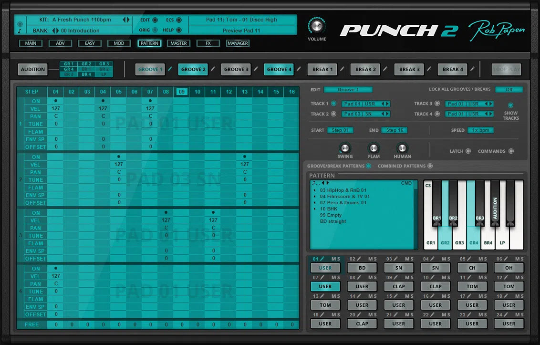
Task: Change the SPEED from 1x bpm
Action: pyautogui.click(x=480, y=130)
